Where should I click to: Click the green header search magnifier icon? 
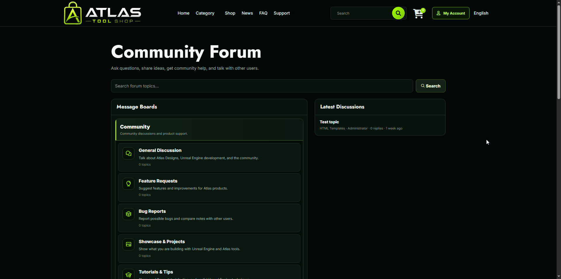(x=398, y=13)
